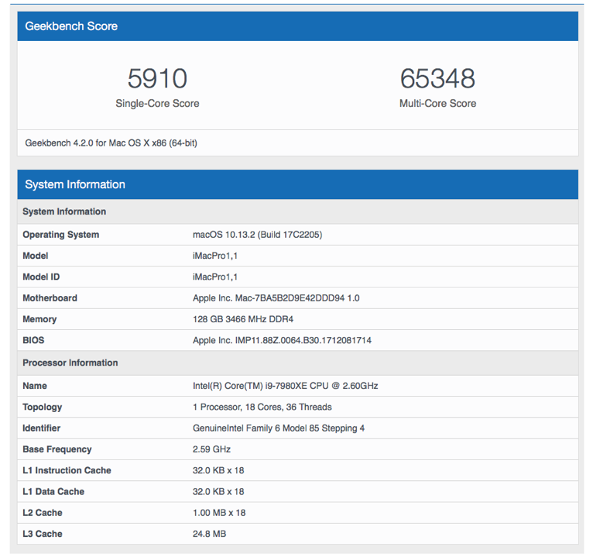Image resolution: width=593 pixels, height=557 pixels.
Task: Click the Topology row label
Action: [43, 407]
